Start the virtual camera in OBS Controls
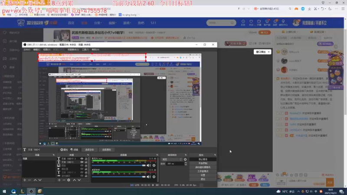Image resolution: width=347 pixels, height=195 pixels. pos(203,167)
